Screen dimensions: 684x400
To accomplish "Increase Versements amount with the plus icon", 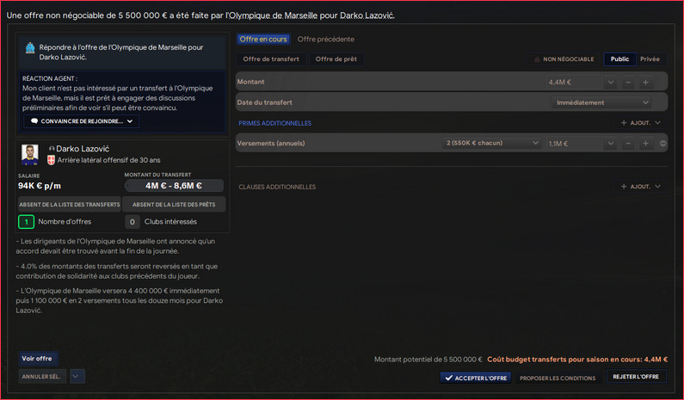I will 645,143.
